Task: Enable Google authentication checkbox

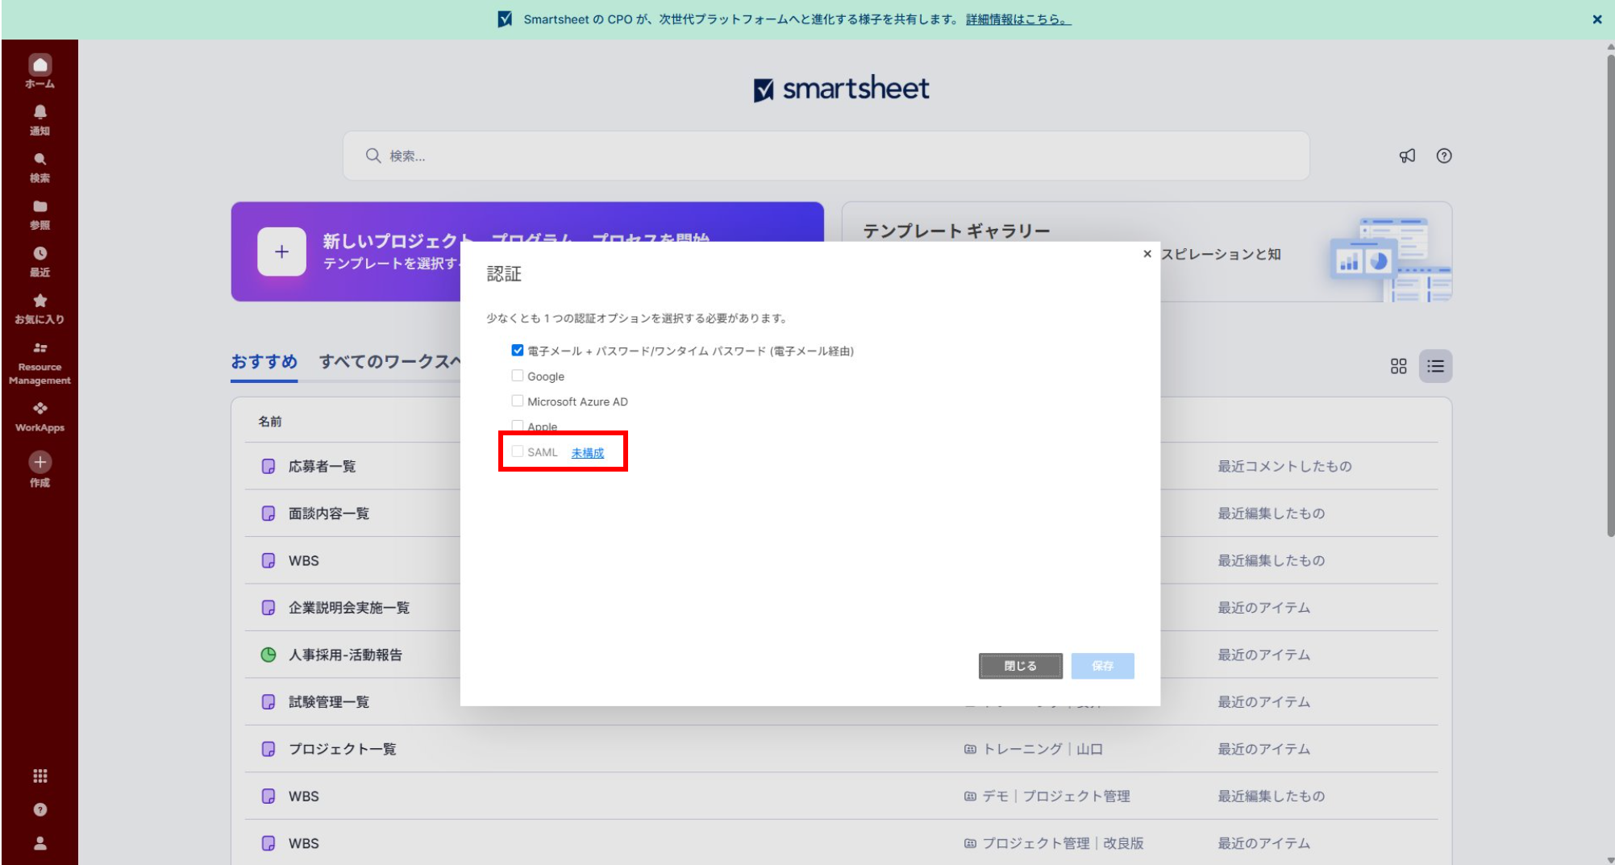Action: coord(518,376)
